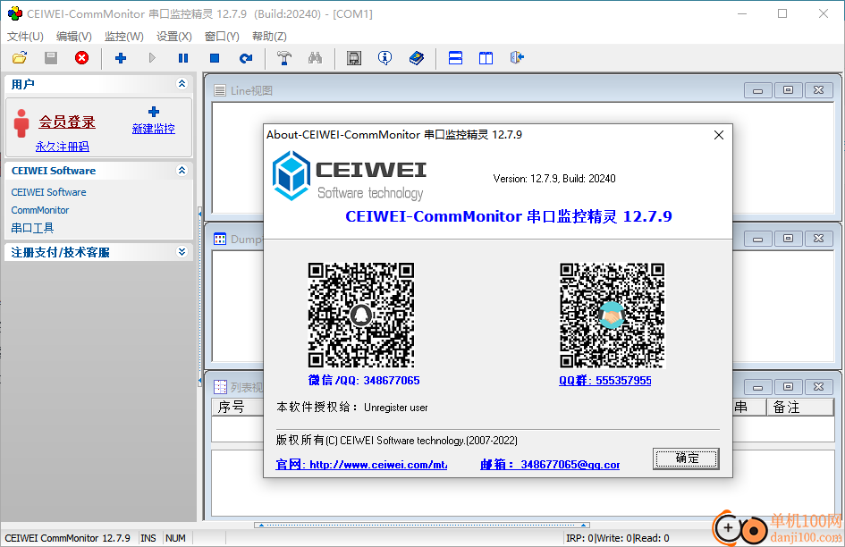845x547 pixels.
Task: Open the hammer settings tool icon
Action: [x=284, y=58]
